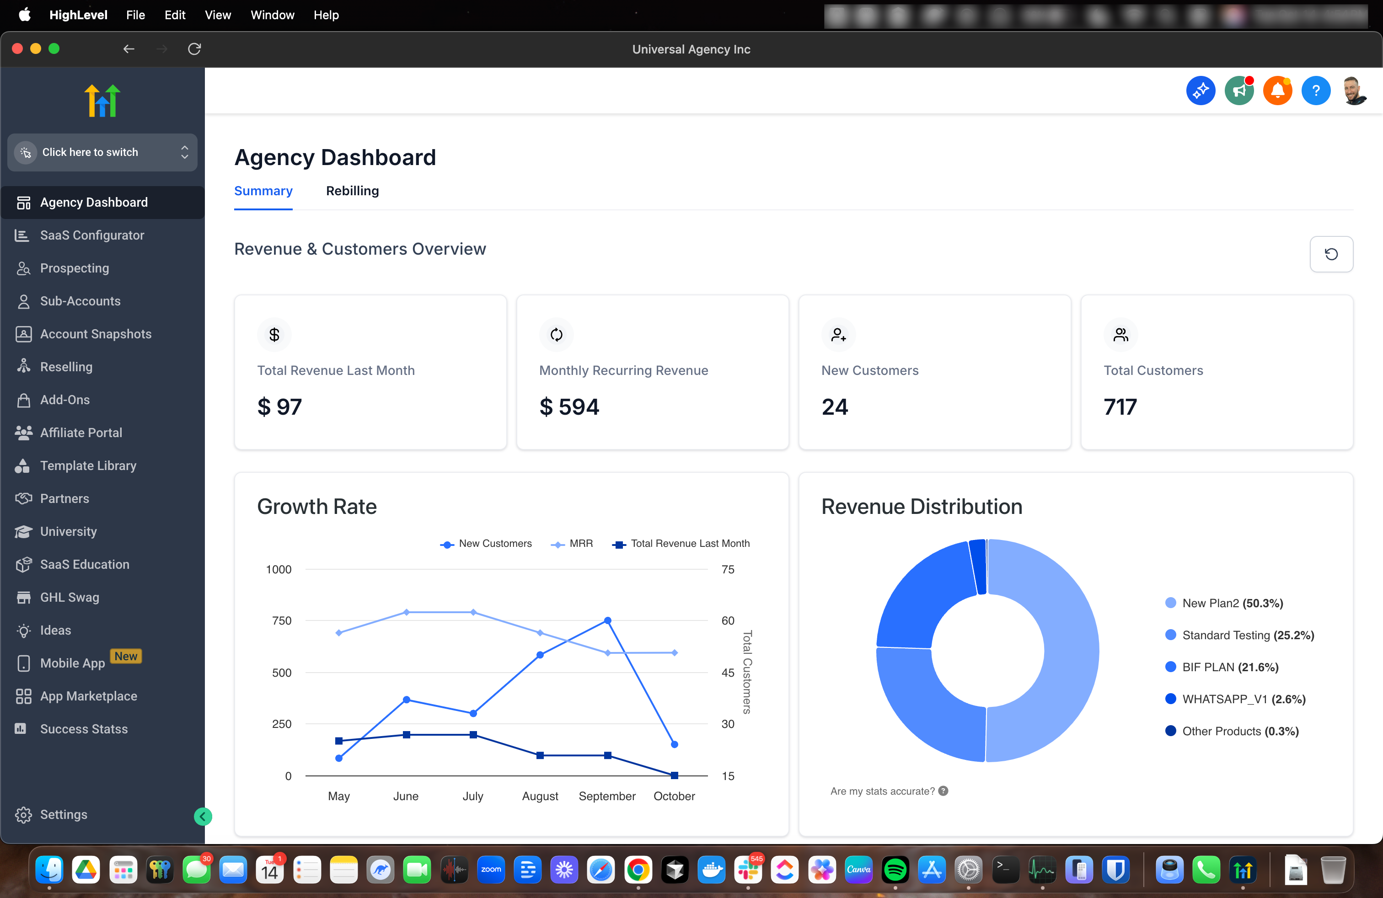Open the Window menu in menu bar
Viewport: 1383px width, 898px height.
272,15
